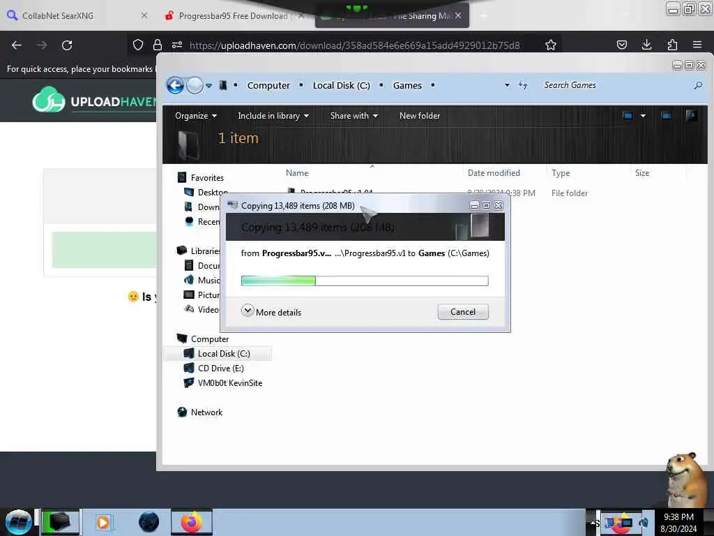Click the Explorer refresh icon

tap(523, 85)
